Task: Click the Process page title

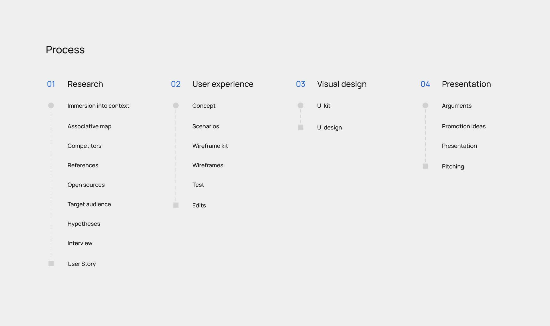Action: 65,50
